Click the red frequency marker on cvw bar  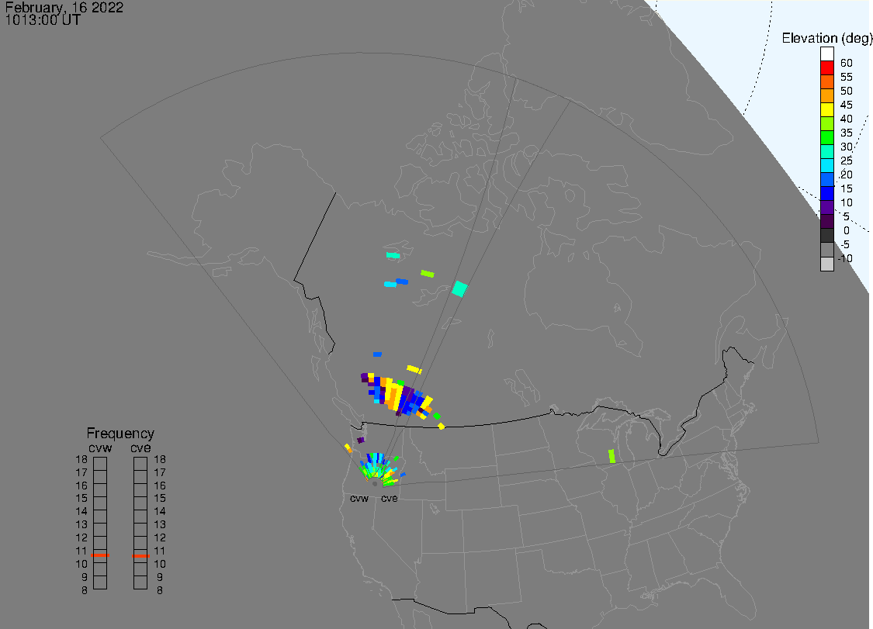[x=100, y=555]
